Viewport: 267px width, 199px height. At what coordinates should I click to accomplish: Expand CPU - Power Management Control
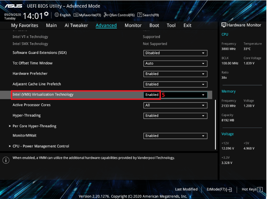click(41, 146)
